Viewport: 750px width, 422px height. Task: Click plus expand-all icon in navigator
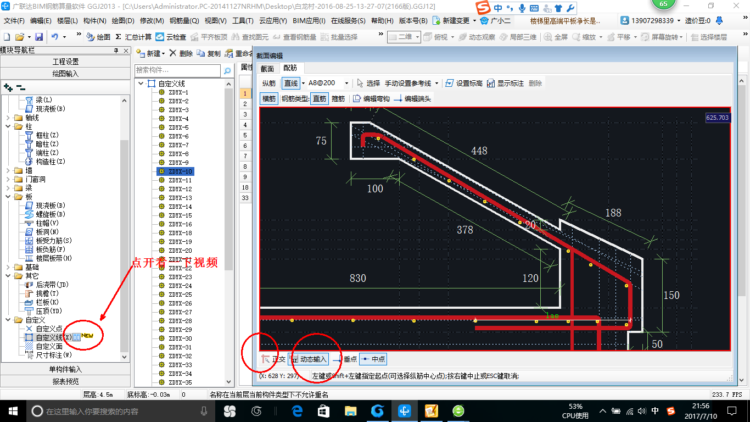pos(8,87)
